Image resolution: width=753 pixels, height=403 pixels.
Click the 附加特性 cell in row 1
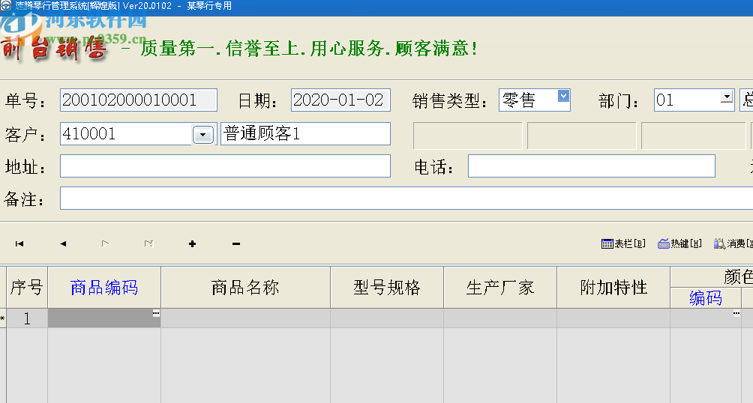pos(613,318)
